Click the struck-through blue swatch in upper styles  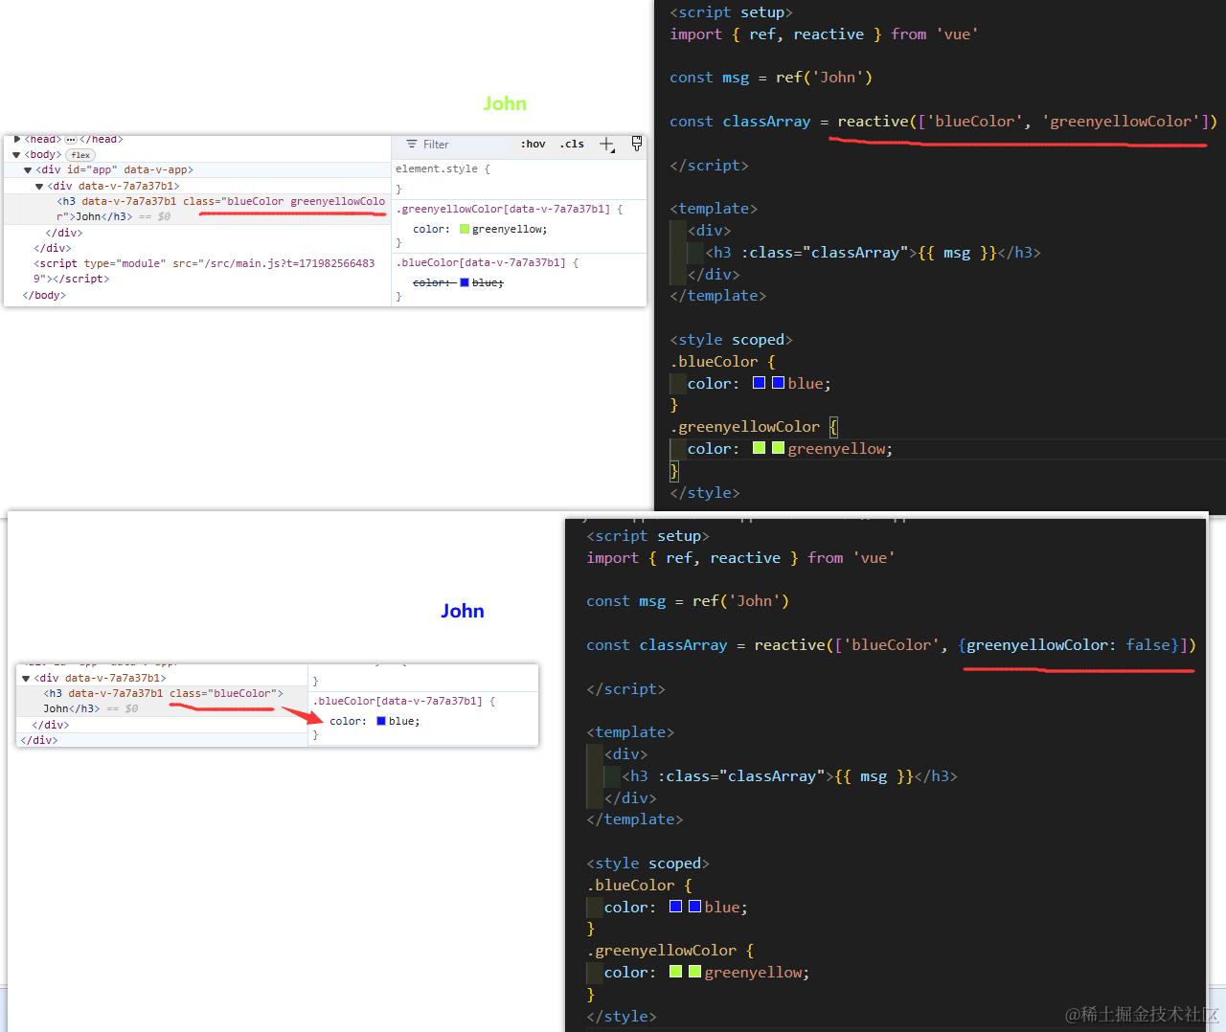465,283
